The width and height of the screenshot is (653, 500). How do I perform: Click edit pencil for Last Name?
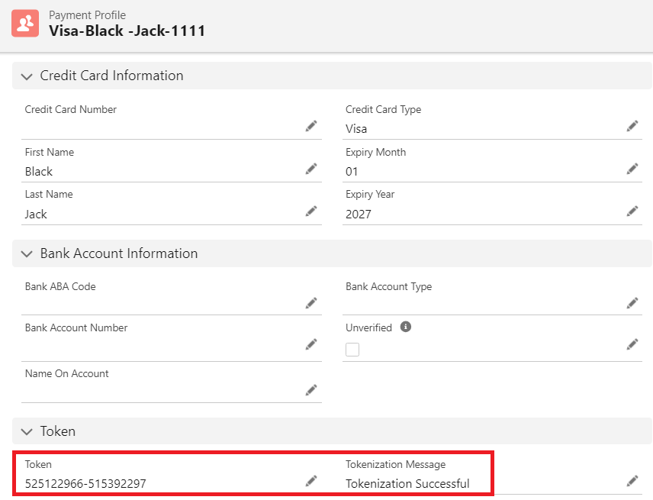click(x=311, y=211)
